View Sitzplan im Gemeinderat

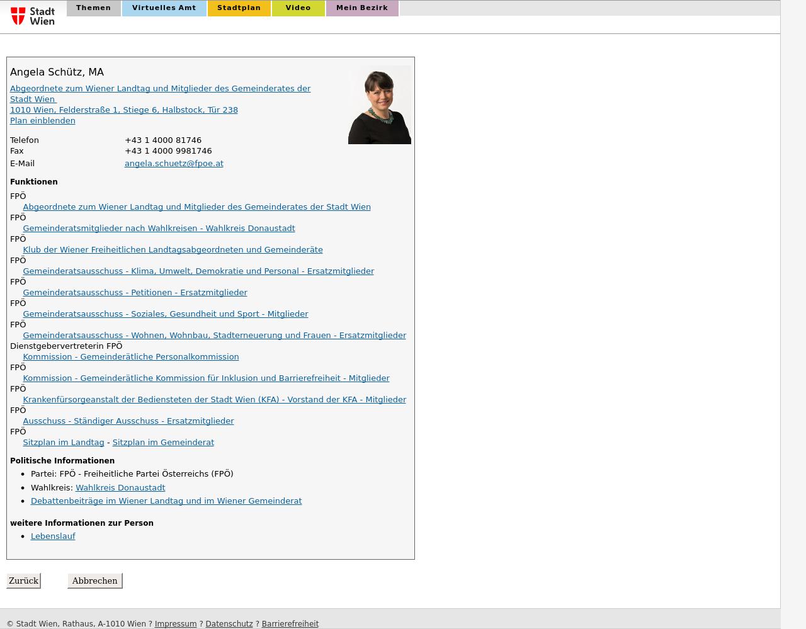point(163,443)
